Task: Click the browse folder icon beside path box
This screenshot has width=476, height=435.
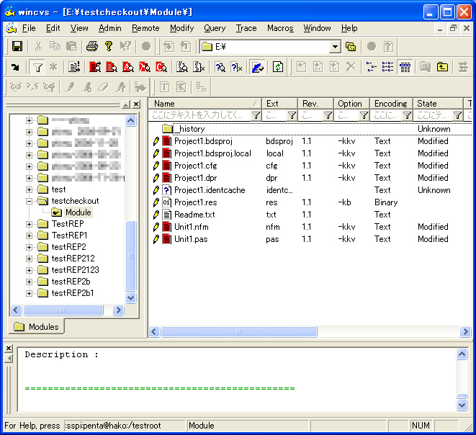Action: 351,46
